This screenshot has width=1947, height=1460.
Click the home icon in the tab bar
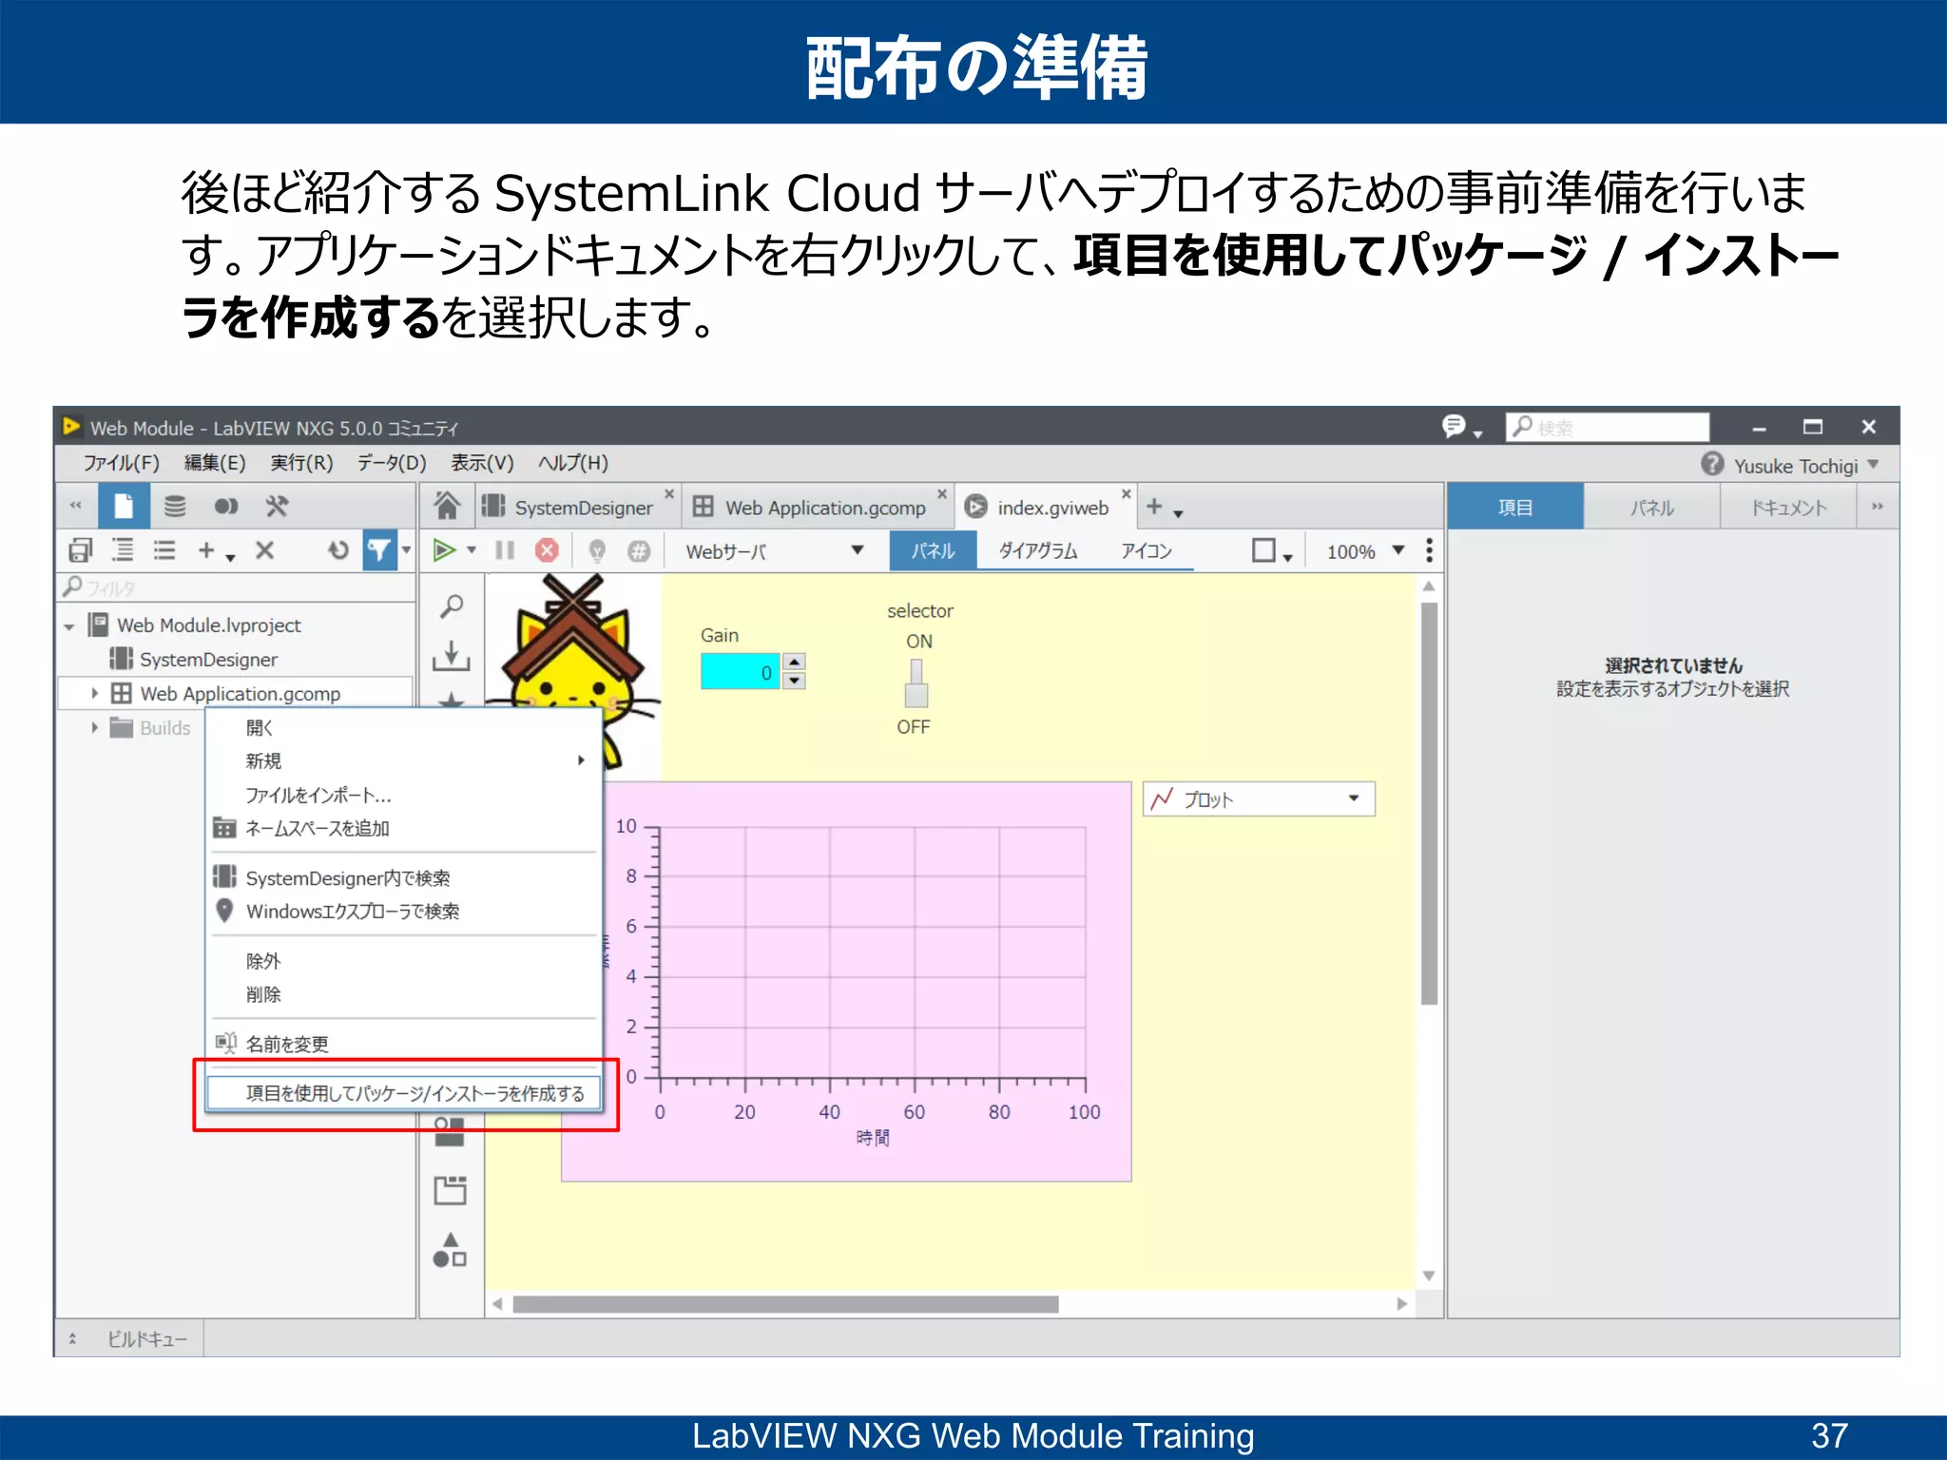(x=447, y=506)
